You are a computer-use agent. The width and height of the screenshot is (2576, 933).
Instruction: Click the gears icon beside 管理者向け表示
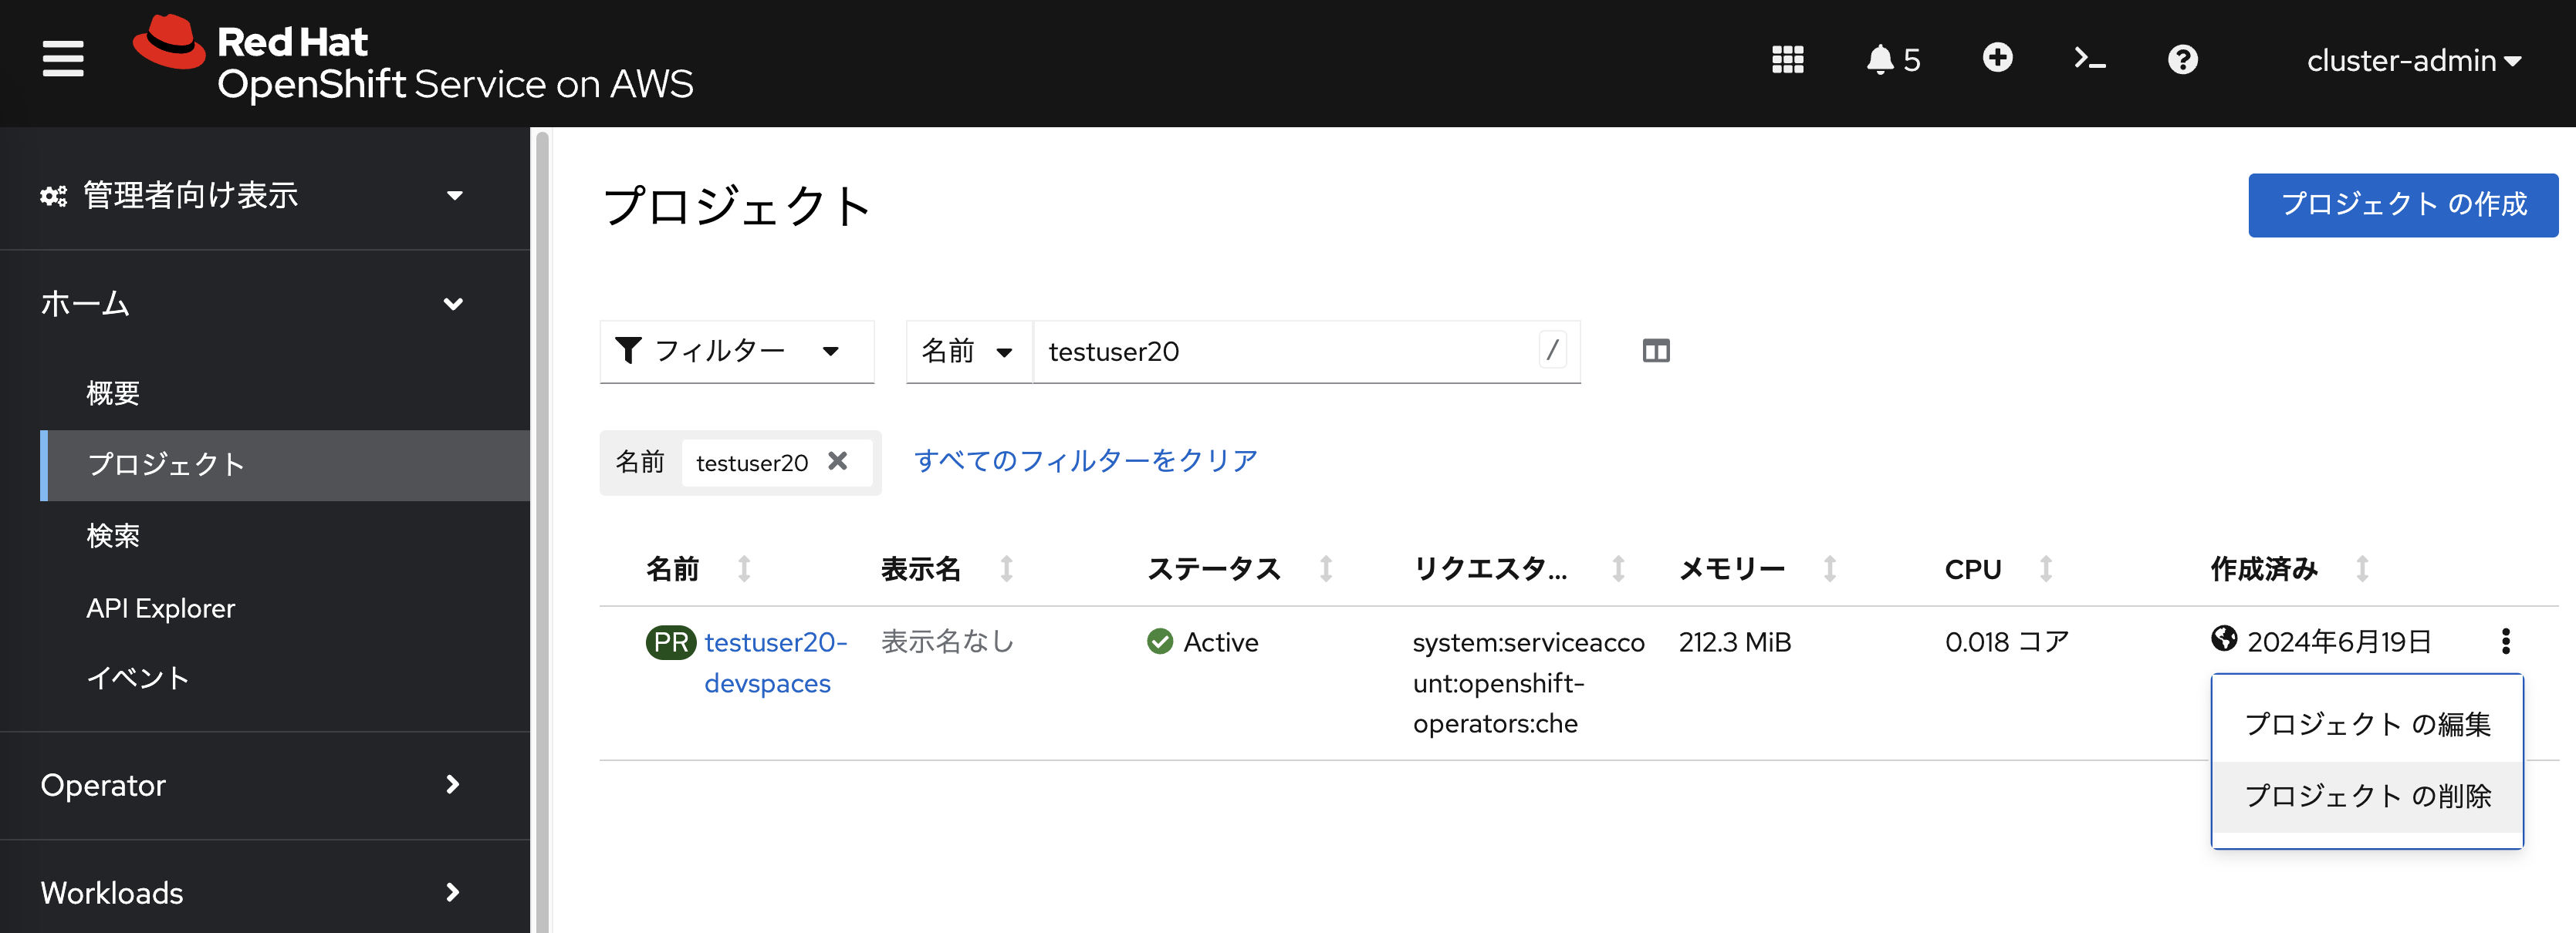53,196
